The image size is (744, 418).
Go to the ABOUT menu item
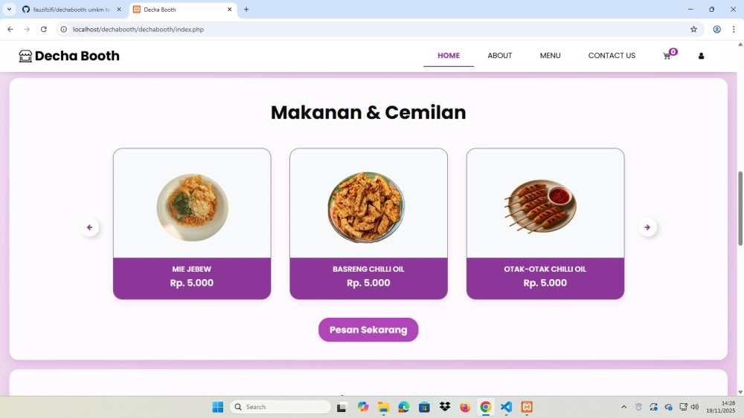click(x=500, y=56)
